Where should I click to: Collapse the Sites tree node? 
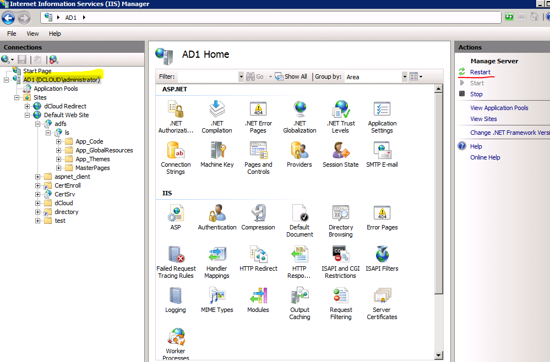point(17,97)
